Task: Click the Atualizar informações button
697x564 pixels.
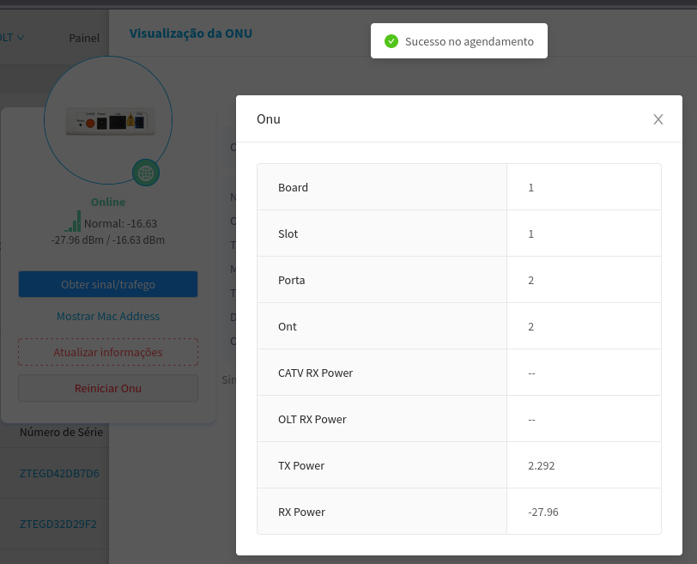Action: click(108, 352)
